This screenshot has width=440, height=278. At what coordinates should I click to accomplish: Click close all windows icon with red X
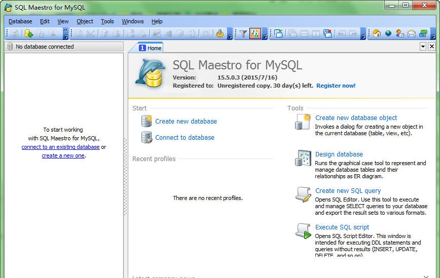click(327, 33)
